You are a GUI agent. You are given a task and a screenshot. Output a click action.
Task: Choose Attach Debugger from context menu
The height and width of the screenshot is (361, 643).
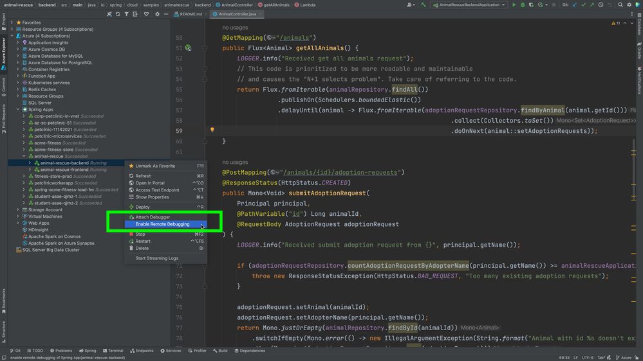(x=165, y=217)
